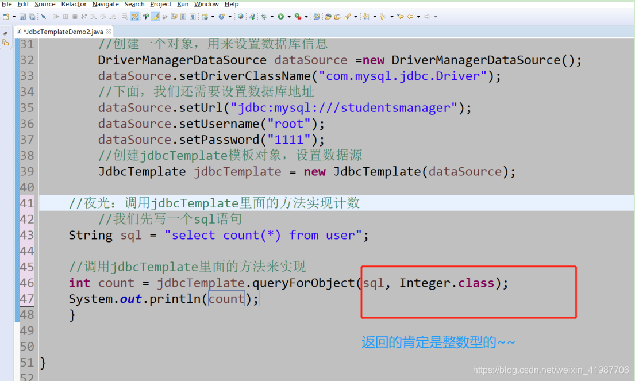
Task: Click the Step Return icon
Action: click(x=113, y=17)
